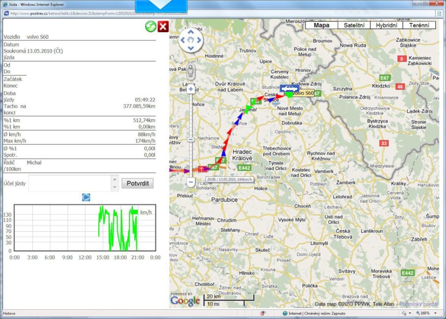
Task: Click vehicle name volvo S60 in panel
Action: coord(37,37)
